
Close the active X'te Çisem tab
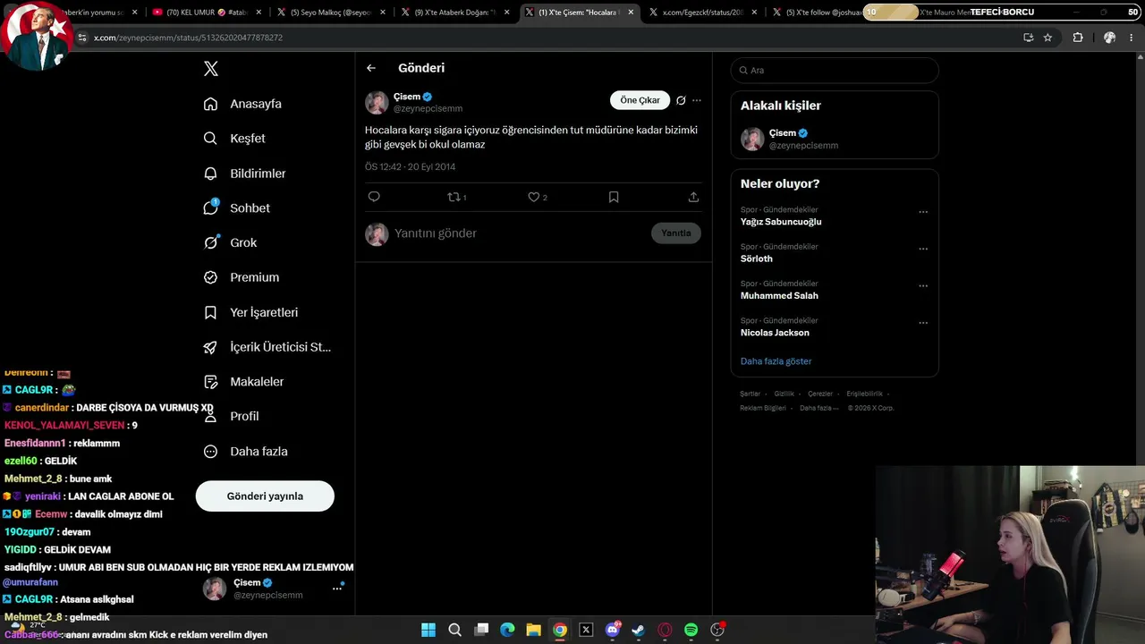click(x=630, y=13)
